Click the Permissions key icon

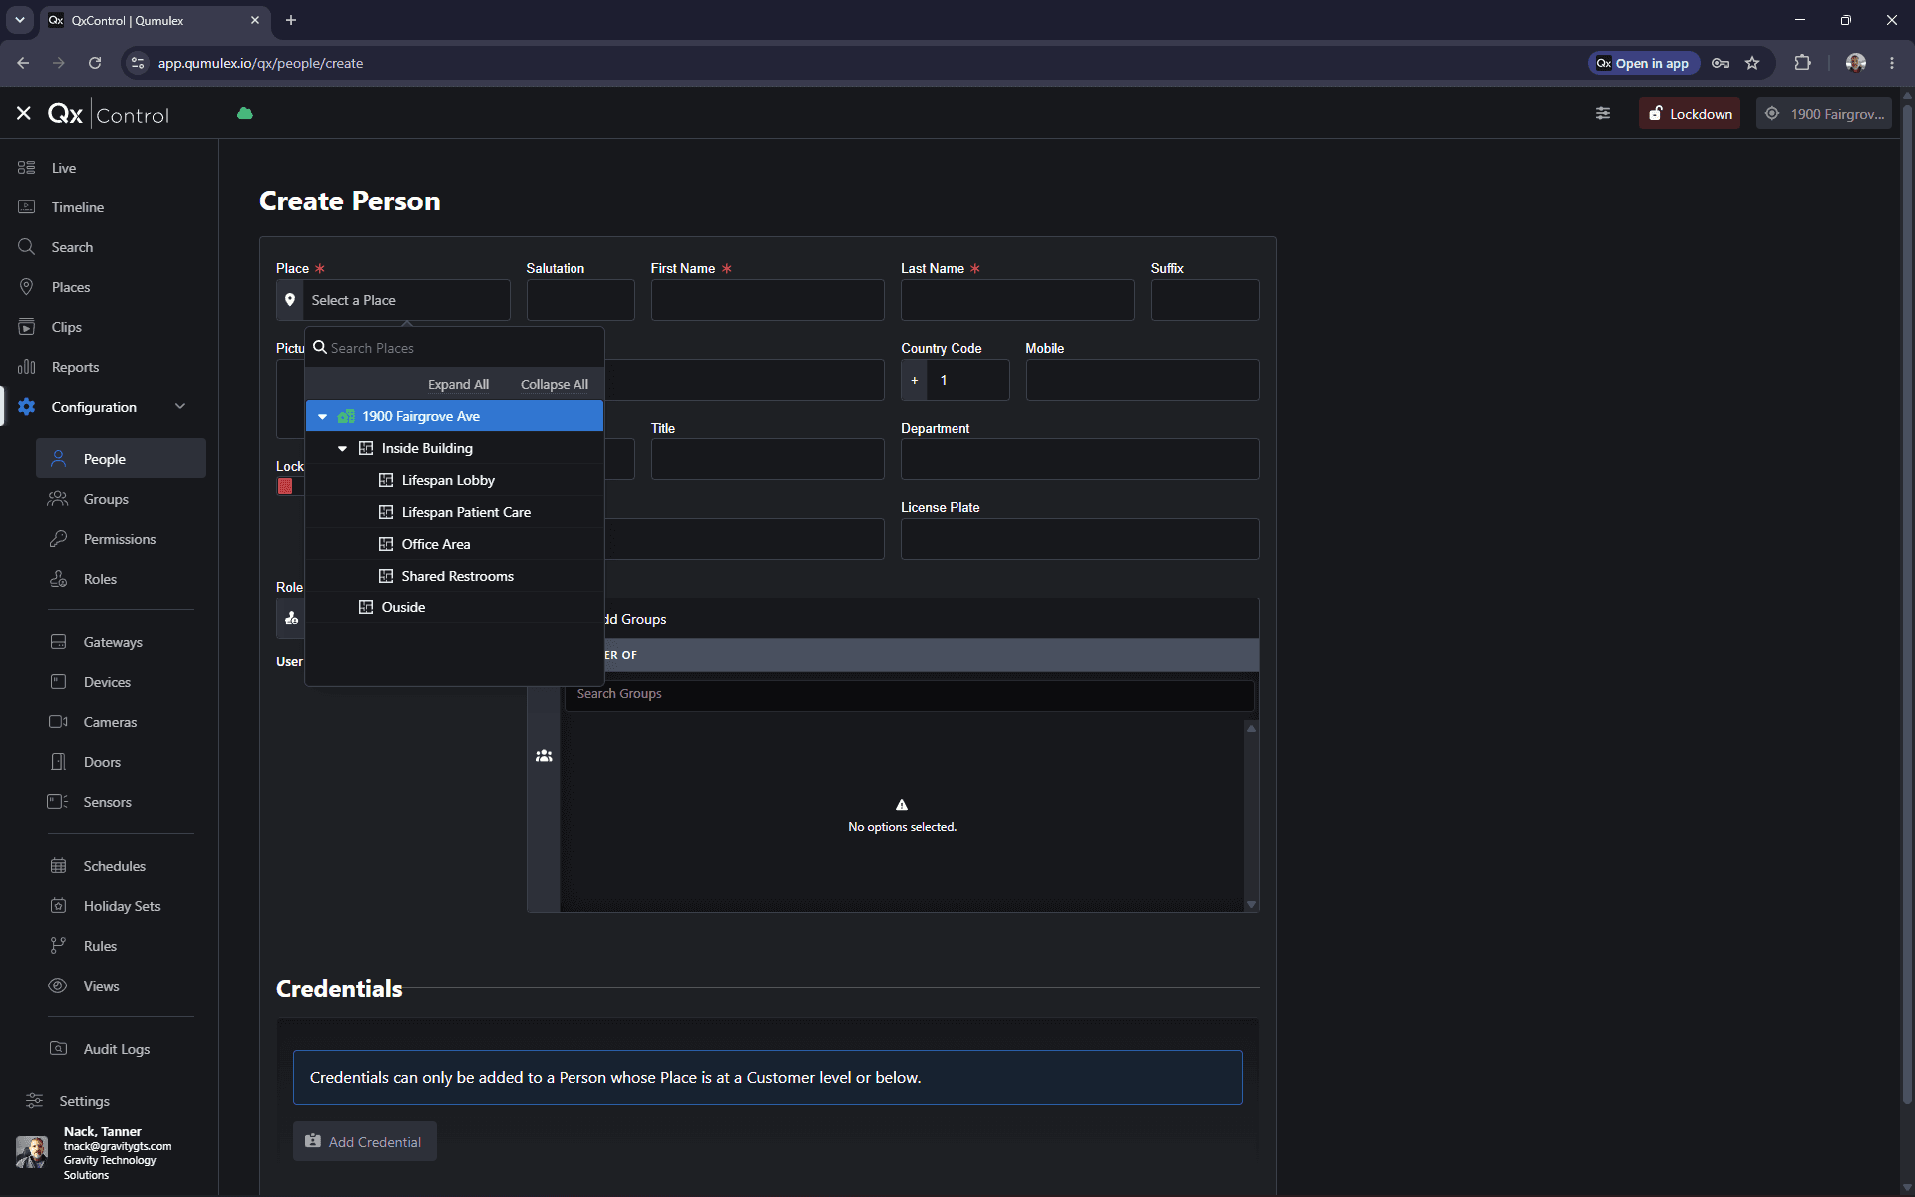pyautogui.click(x=58, y=539)
